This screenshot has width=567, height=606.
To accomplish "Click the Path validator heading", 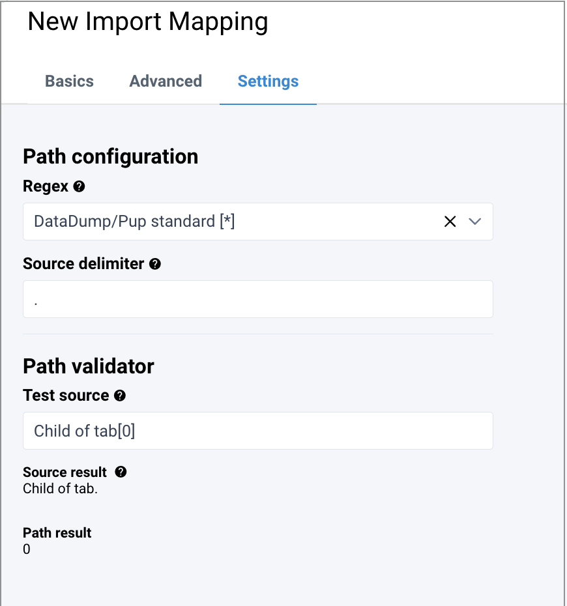I will pyautogui.click(x=89, y=366).
